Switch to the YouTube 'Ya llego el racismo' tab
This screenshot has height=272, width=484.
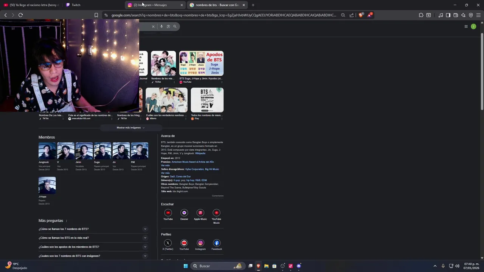pos(31,5)
